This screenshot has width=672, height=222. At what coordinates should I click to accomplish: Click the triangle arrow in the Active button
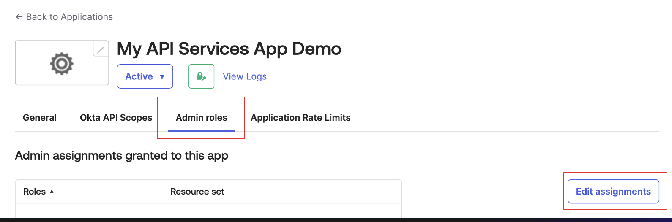(162, 77)
